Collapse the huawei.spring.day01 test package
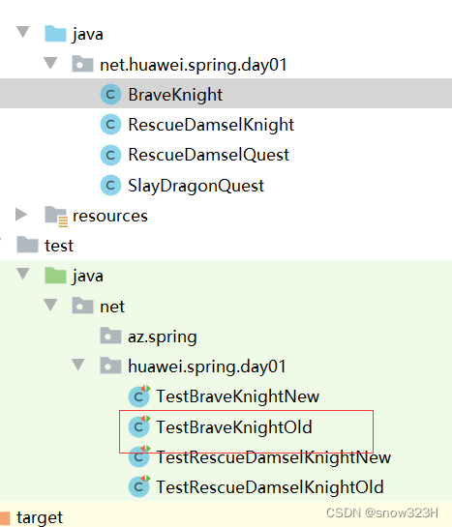Screen dimensions: 452x527 tap(78, 365)
